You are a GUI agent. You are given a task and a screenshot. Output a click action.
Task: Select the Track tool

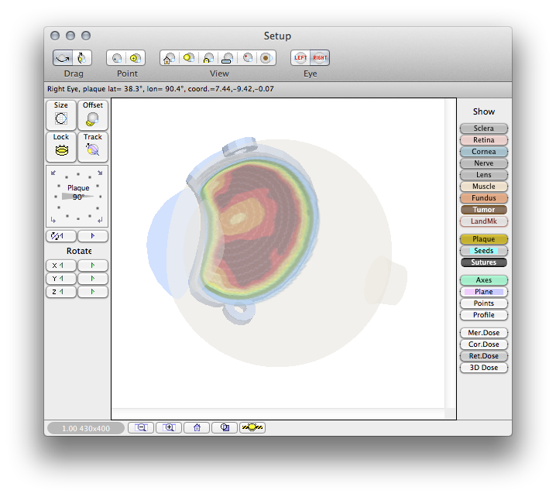pos(93,146)
